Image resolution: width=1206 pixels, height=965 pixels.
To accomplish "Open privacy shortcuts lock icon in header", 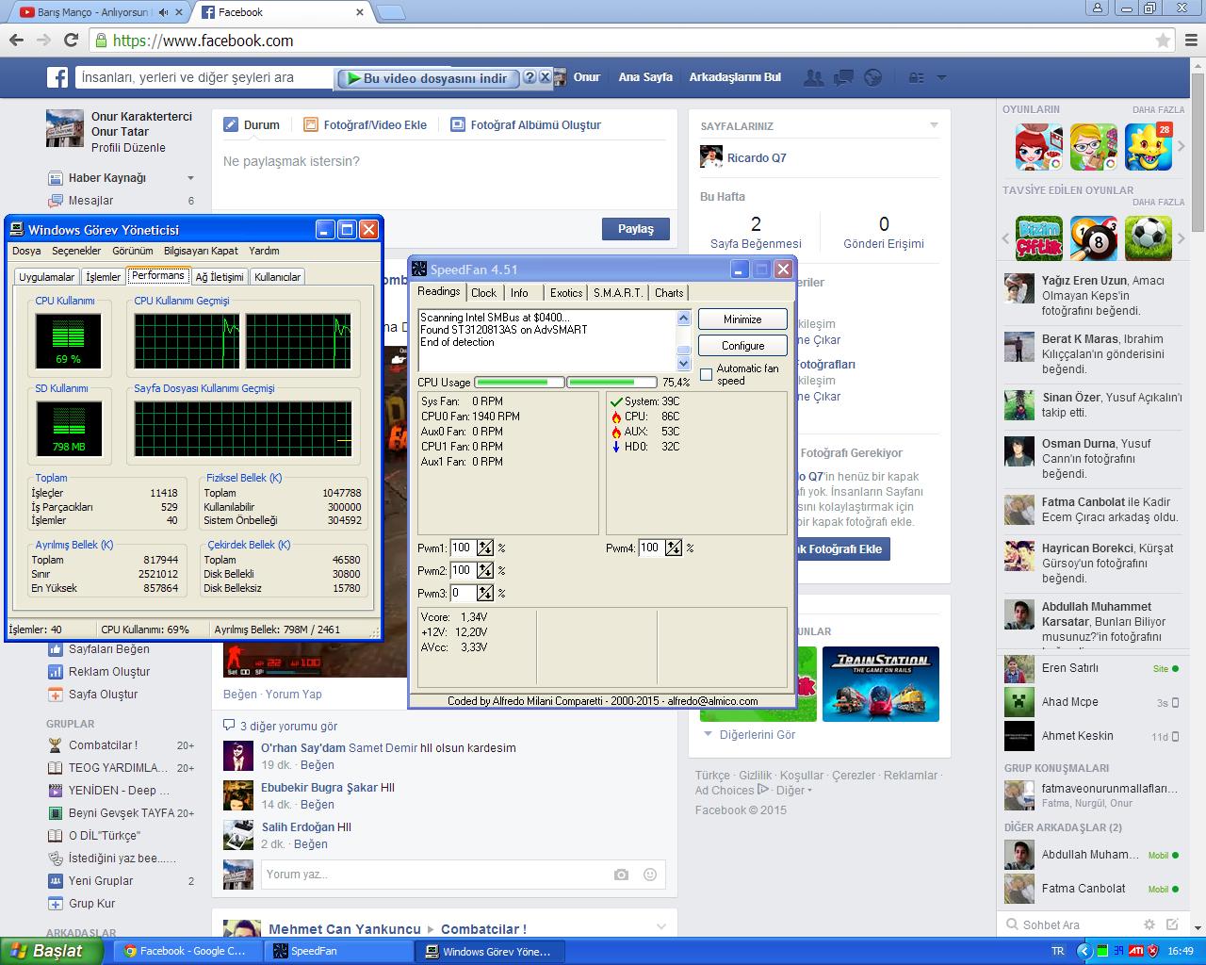I will (917, 77).
